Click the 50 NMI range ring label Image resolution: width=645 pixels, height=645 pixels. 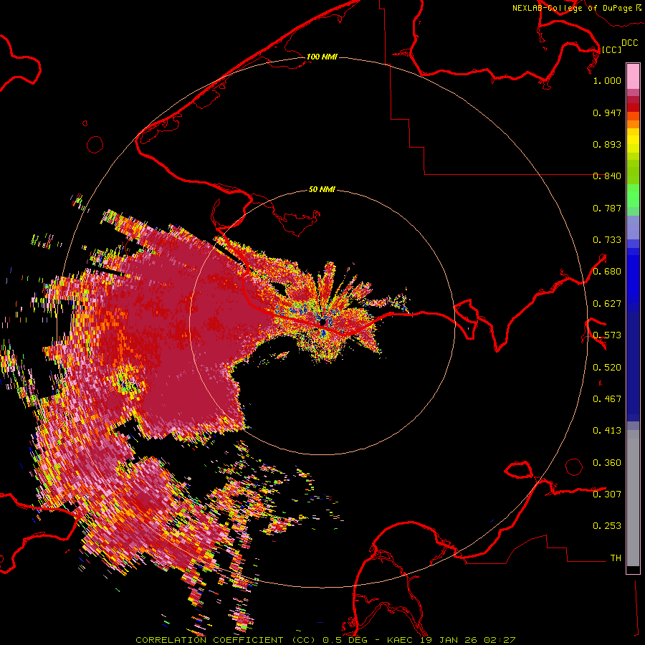(322, 189)
